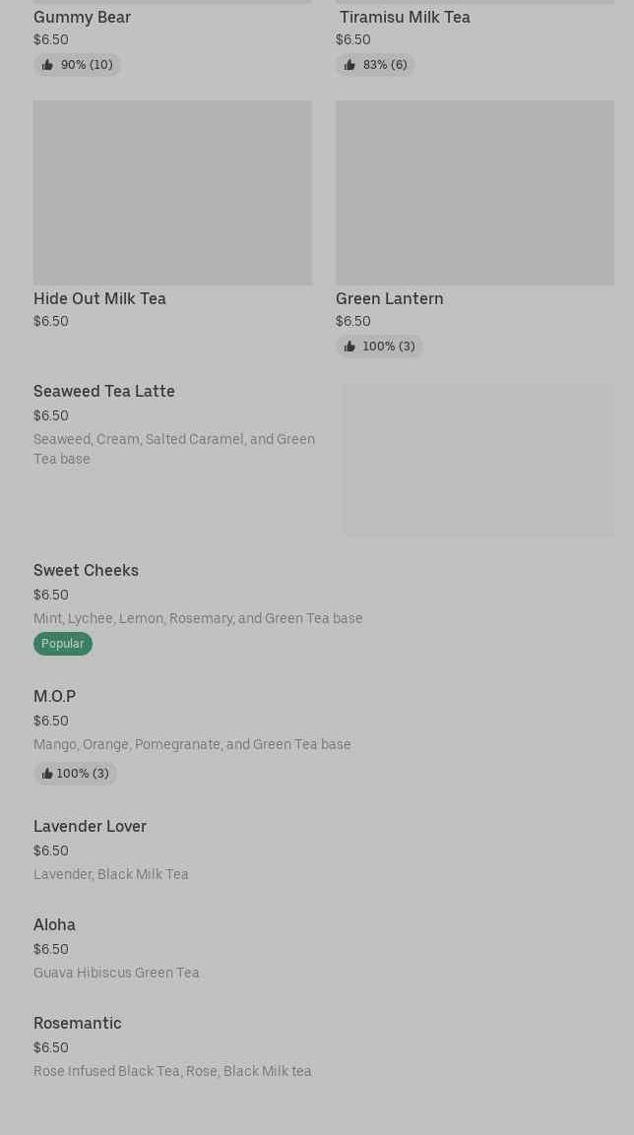This screenshot has height=1135, width=634.
Task: Open the Aloha menu item
Action: point(54,925)
